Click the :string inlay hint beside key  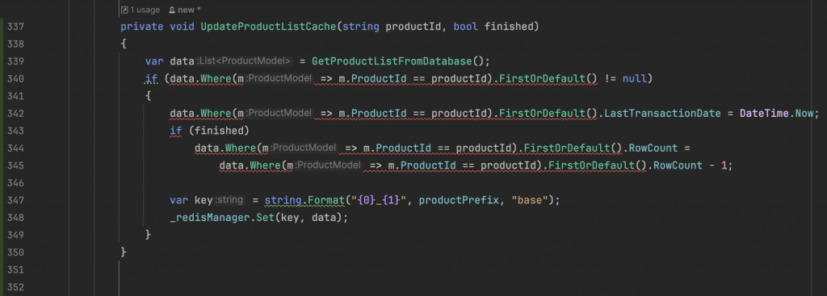(229, 200)
